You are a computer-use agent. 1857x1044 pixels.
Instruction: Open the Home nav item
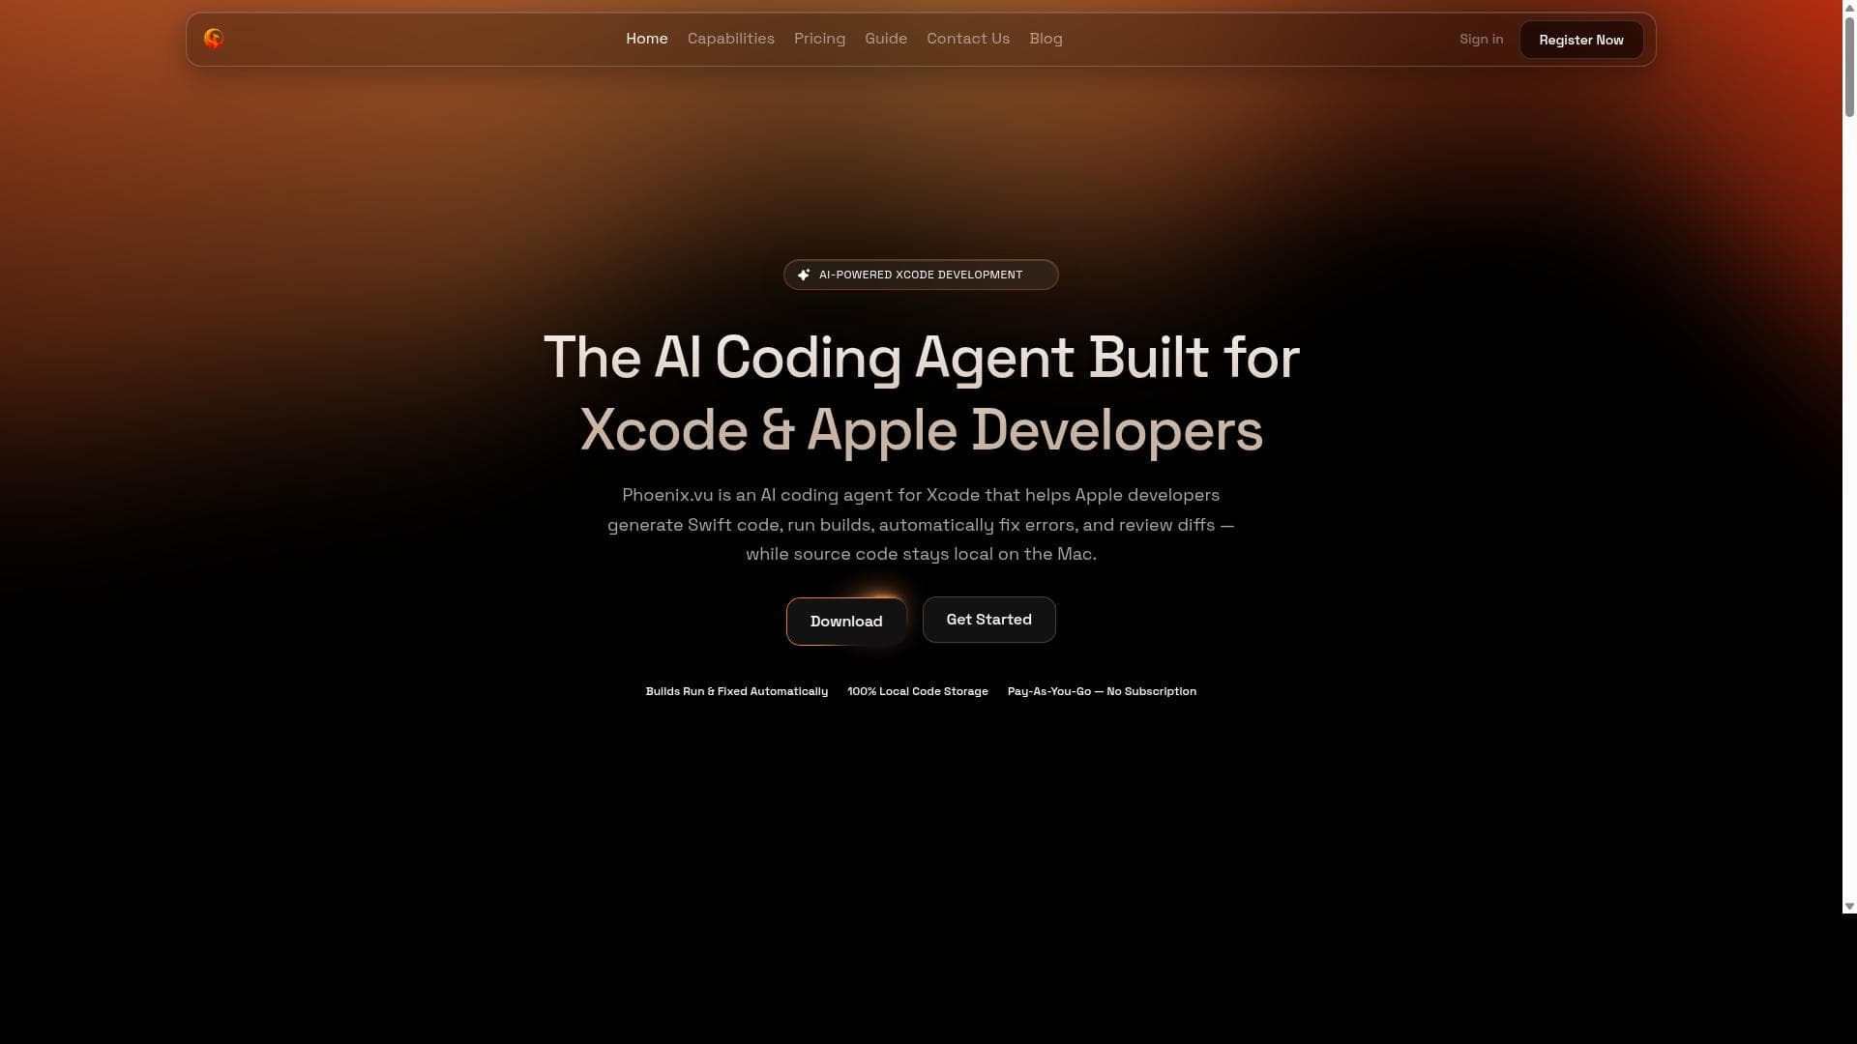[647, 39]
